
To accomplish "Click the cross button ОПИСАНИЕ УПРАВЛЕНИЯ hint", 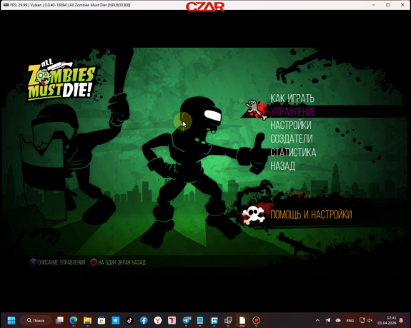I will [x=58, y=262].
